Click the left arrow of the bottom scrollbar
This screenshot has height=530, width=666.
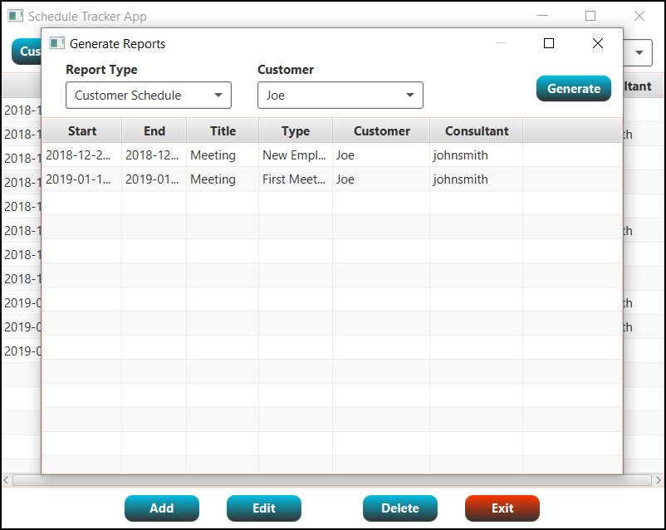tap(6, 479)
